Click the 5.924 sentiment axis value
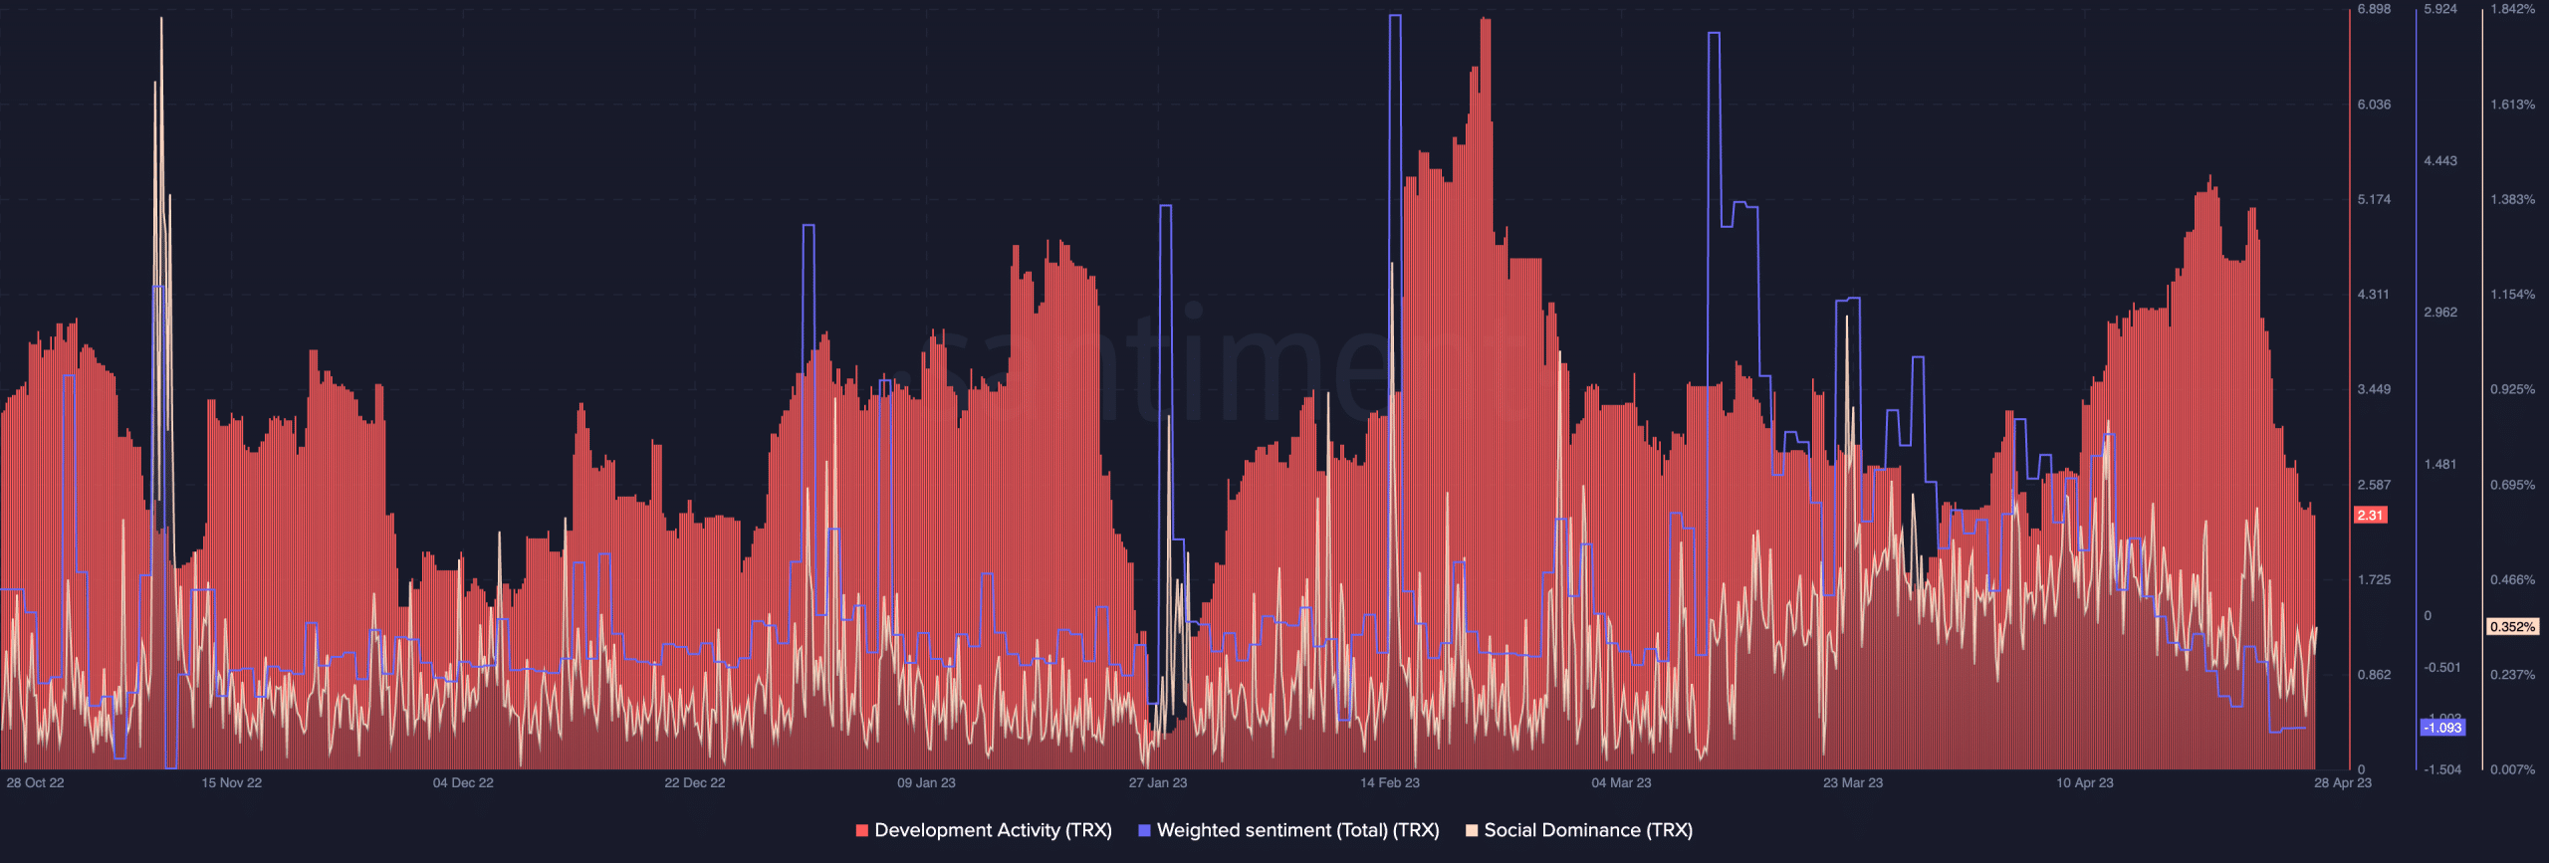Screen dimensions: 2549x863 (x=2440, y=9)
